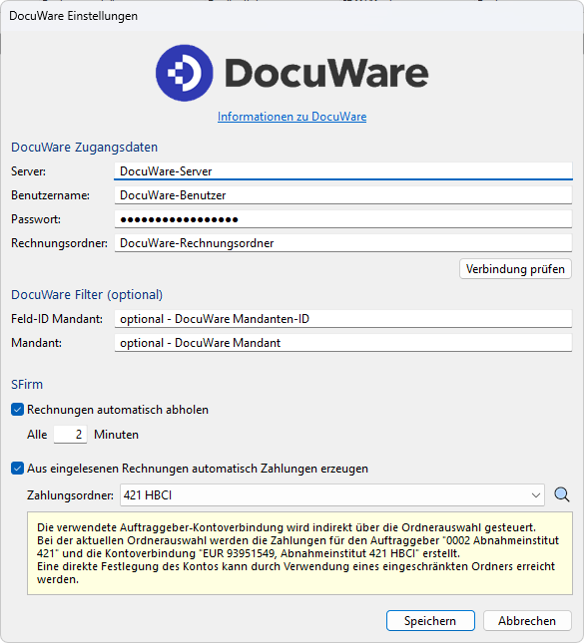584x643 pixels.
Task: Click the 'Zahlungsordner:' label
Action: coord(70,495)
